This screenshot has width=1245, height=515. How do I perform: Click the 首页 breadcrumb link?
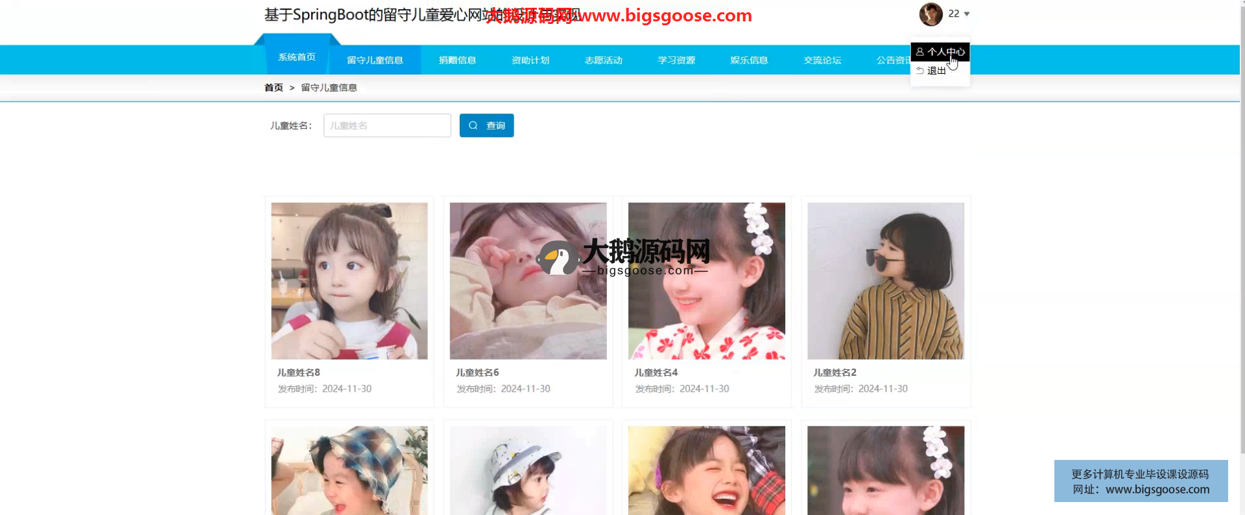274,87
